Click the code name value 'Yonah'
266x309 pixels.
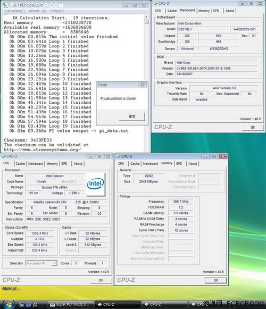point(41,181)
